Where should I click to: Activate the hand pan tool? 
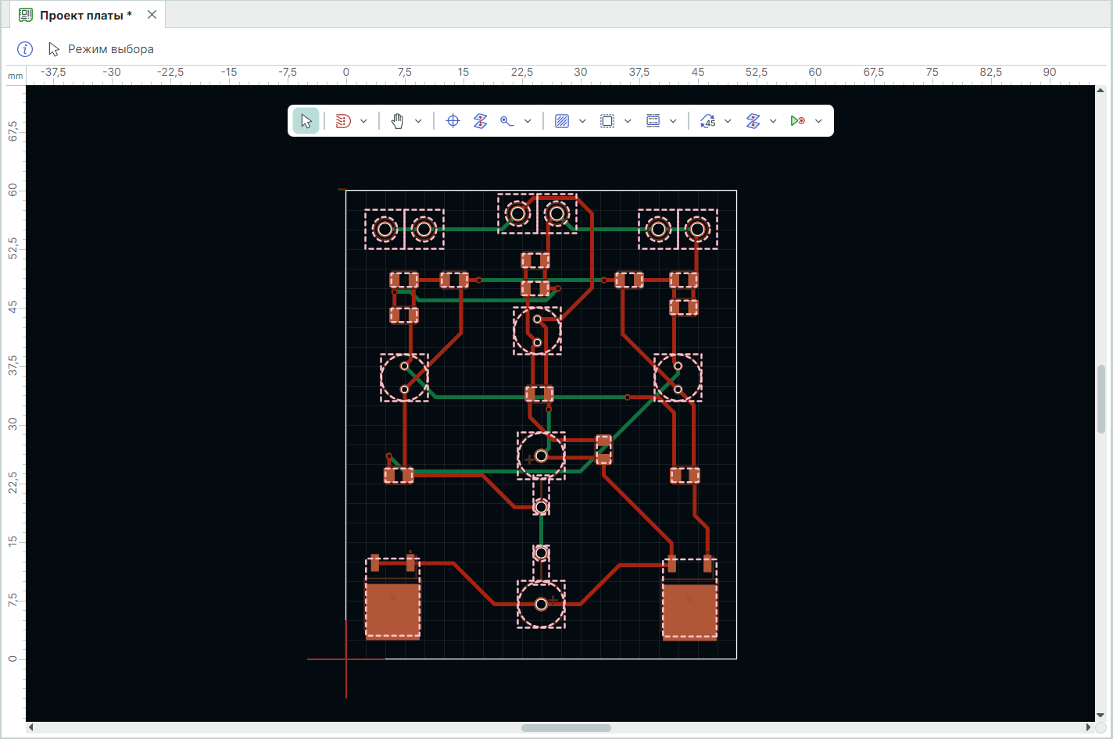click(397, 121)
